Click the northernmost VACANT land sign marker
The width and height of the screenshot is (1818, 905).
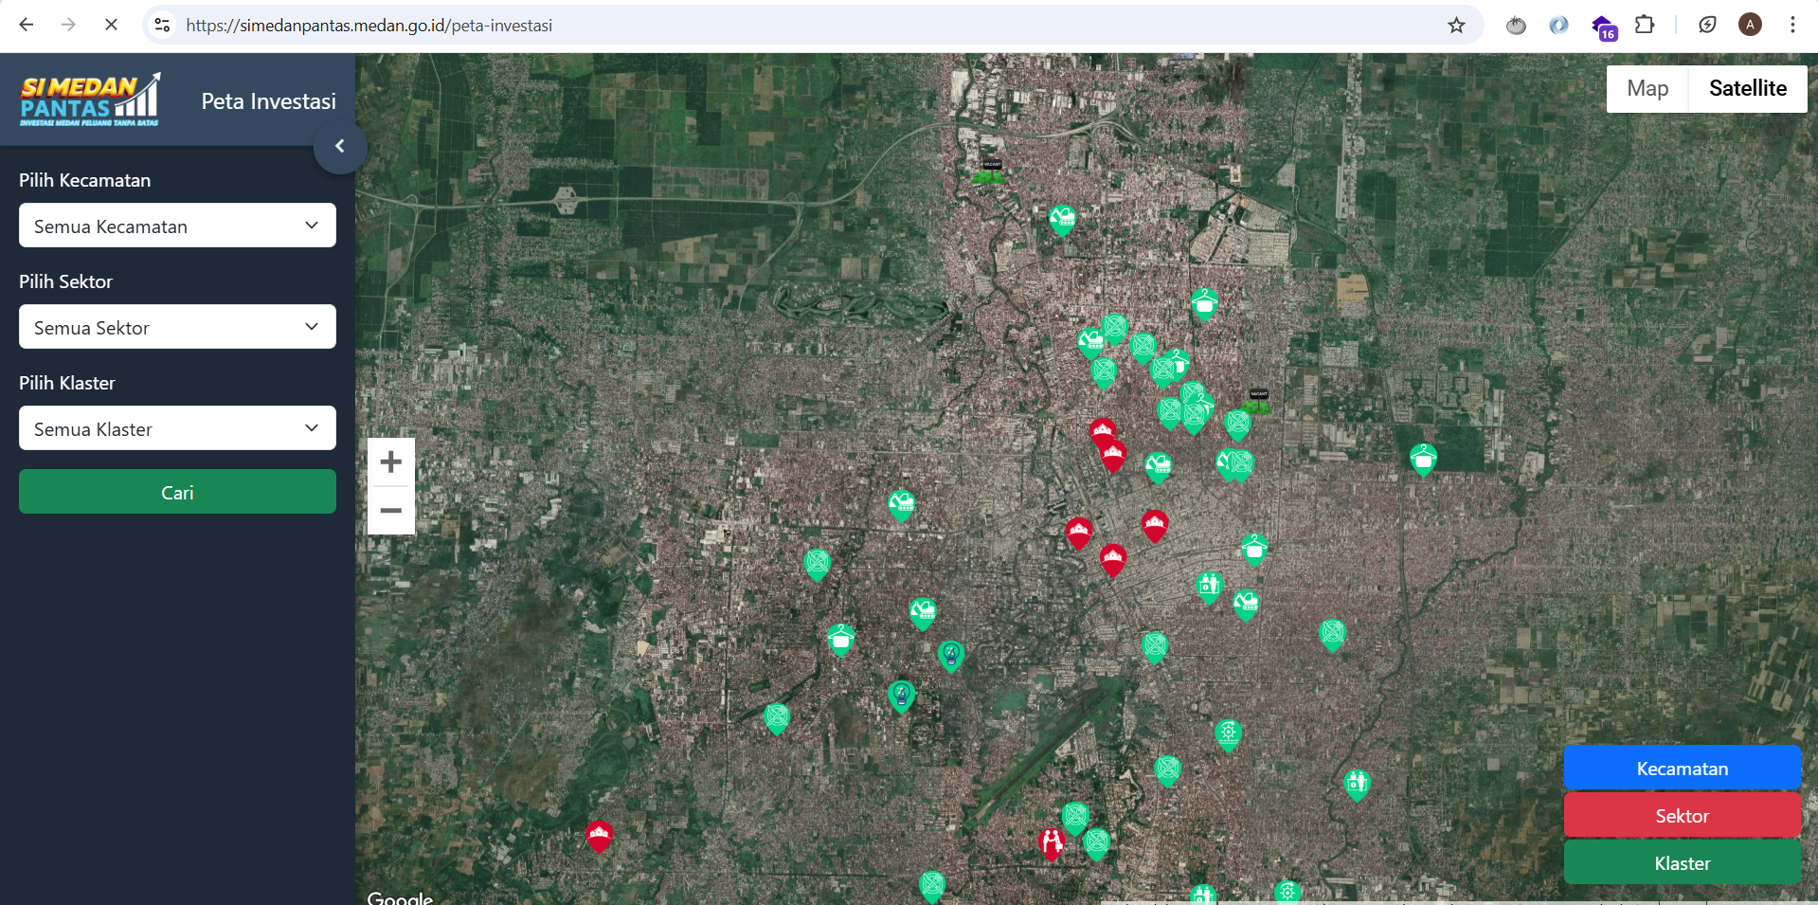(x=990, y=172)
